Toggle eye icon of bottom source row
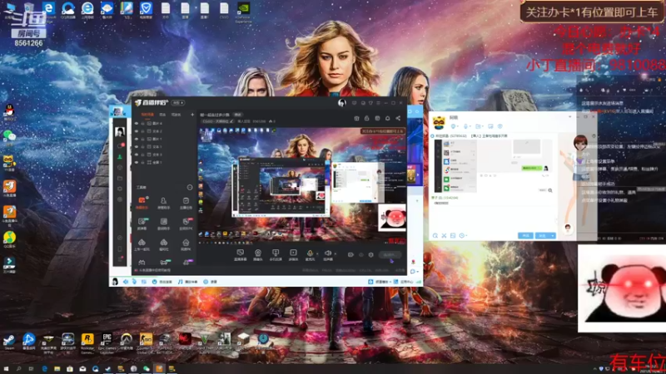This screenshot has height=374, width=666. coord(137,162)
